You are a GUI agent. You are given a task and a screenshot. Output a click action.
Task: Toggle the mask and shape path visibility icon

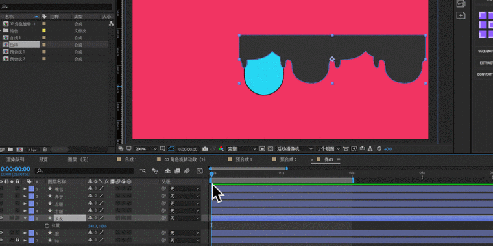point(171,149)
